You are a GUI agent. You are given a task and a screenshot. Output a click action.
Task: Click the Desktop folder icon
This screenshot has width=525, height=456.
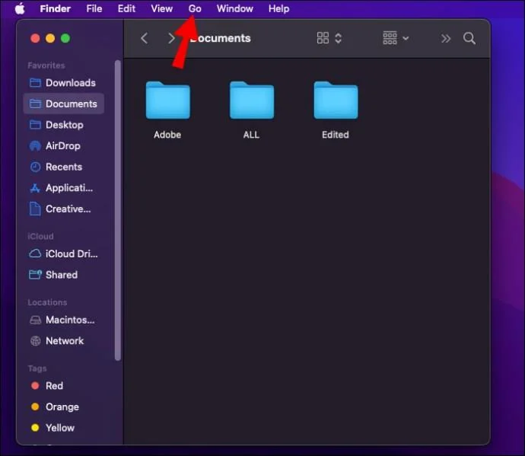[x=35, y=125]
